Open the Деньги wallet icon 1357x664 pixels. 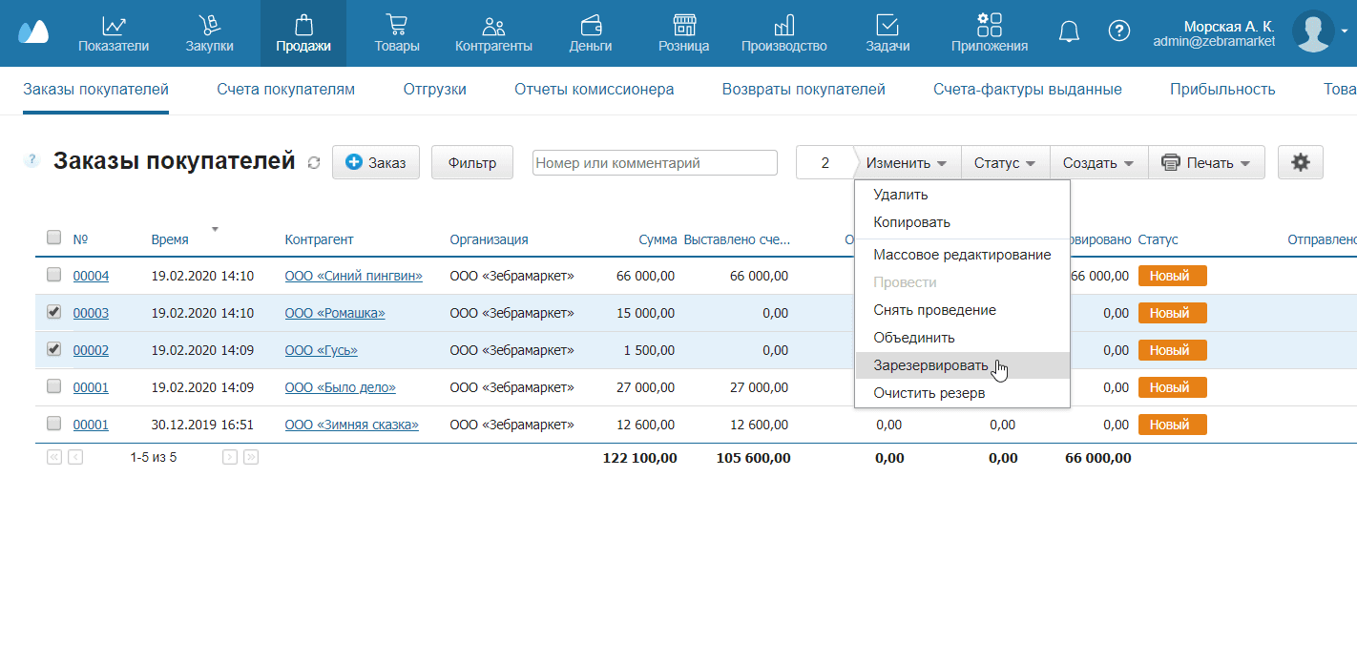pos(590,25)
